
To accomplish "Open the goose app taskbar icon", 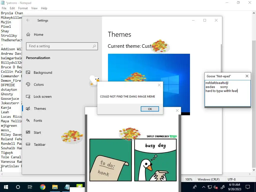I will [79, 186].
